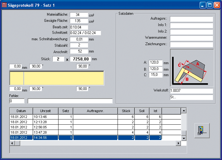Click the max. Schnittabweichung field 0,01
Image resolution: width=222 pixels, height=160 pixels.
[79, 39]
